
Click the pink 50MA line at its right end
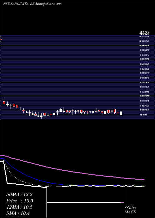[x=144, y=179]
